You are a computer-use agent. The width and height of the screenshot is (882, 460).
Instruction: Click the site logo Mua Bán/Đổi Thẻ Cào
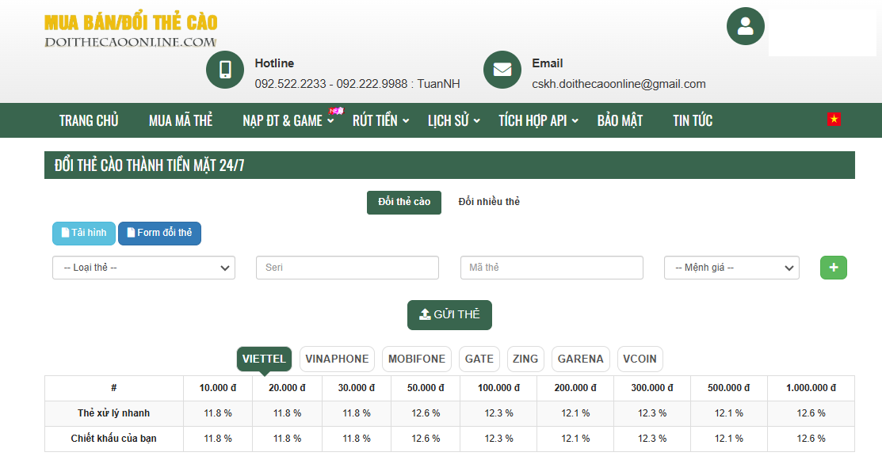point(131,30)
